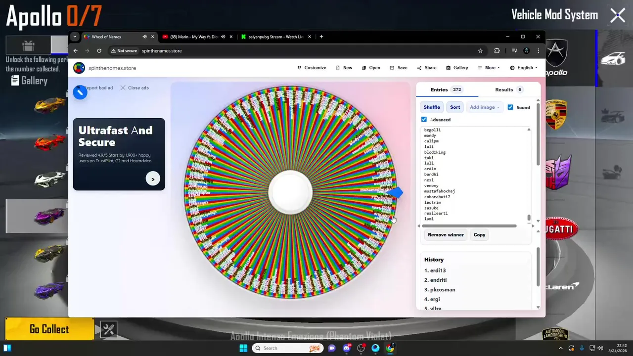Click the Go Collect button
633x356 pixels.
49,329
